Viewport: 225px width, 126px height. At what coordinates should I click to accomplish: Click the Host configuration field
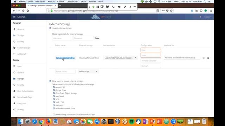151,50
